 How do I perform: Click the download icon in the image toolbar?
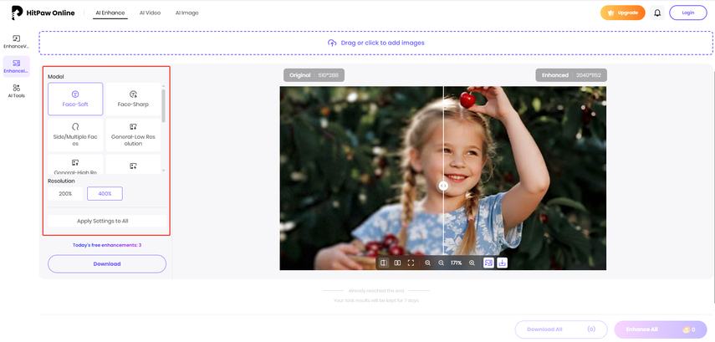pos(502,263)
